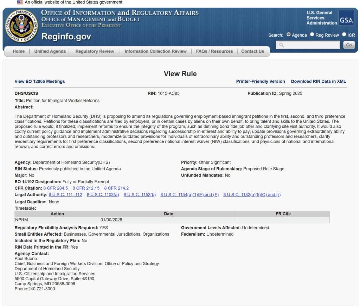Open 8 U.S.C. 1153(b) legal authority link
The height and width of the screenshot is (307, 360).
[x=140, y=195]
